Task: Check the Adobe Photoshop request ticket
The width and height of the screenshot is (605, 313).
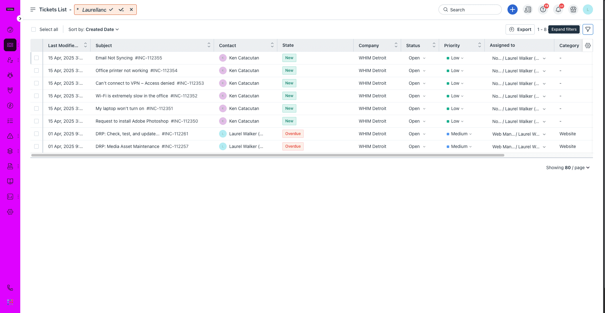Action: 36,121
